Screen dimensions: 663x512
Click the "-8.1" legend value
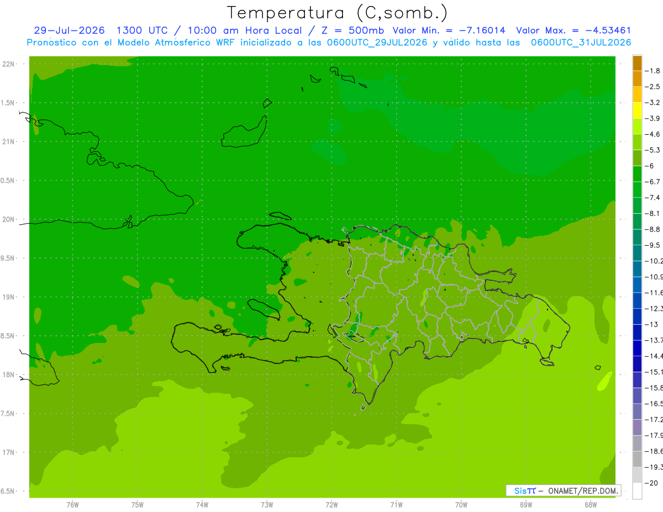pos(653,214)
